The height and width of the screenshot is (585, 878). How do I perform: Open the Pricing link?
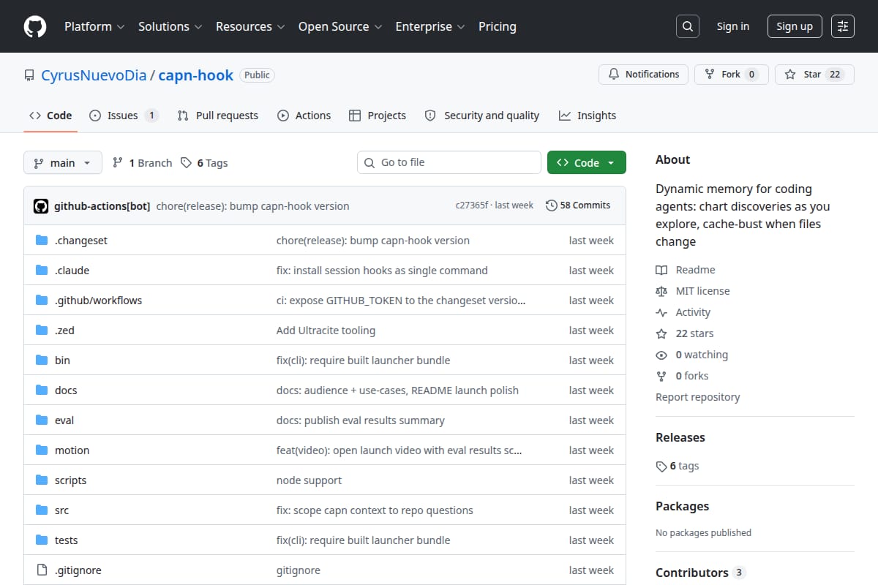click(498, 26)
